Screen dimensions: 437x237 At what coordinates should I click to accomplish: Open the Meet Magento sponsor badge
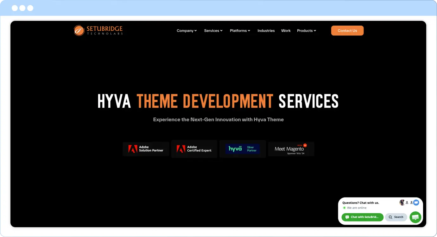tap(291, 149)
